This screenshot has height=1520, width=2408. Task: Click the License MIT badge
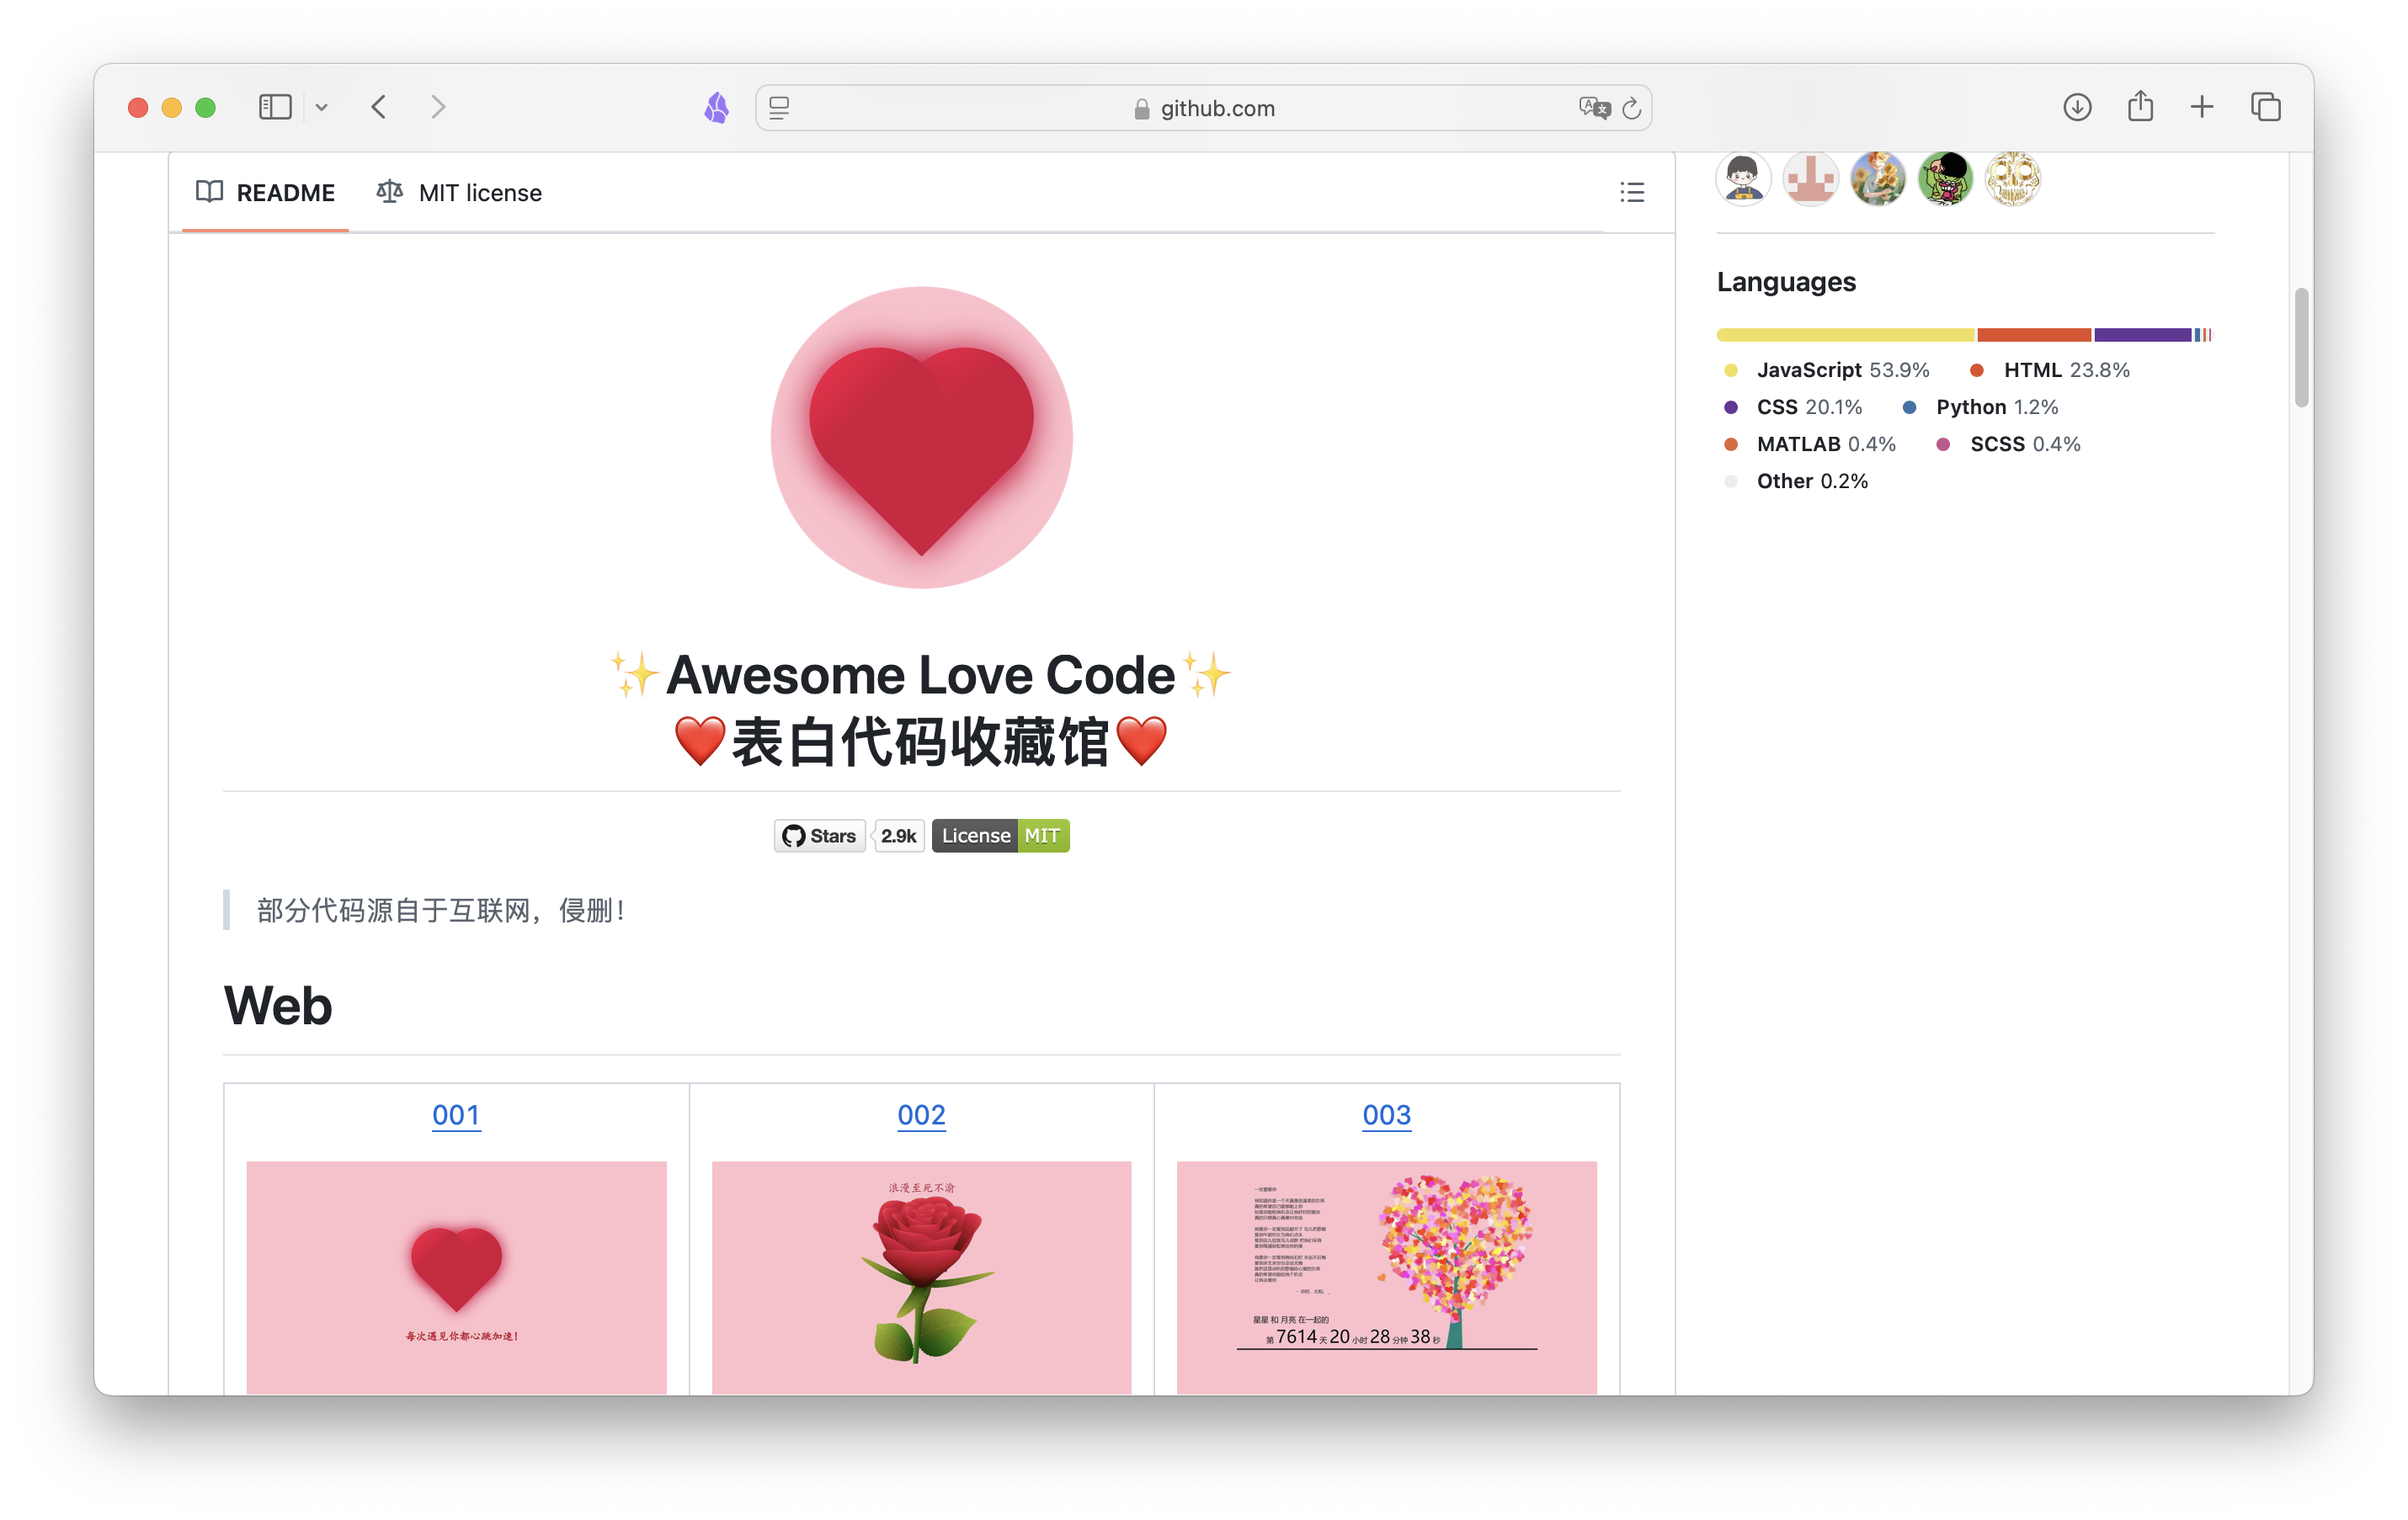(1000, 836)
